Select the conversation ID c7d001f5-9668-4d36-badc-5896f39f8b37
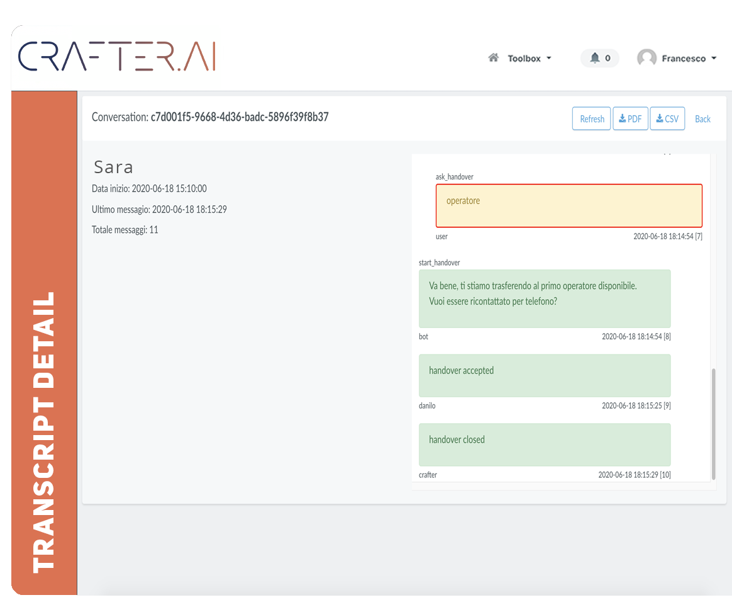This screenshot has width=732, height=612. pyautogui.click(x=240, y=117)
